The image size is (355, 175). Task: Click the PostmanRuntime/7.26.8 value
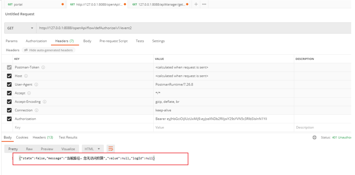(174, 85)
